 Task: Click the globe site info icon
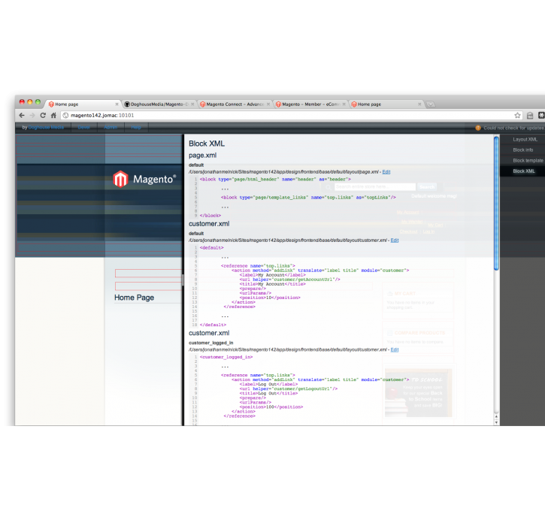[x=65, y=115]
